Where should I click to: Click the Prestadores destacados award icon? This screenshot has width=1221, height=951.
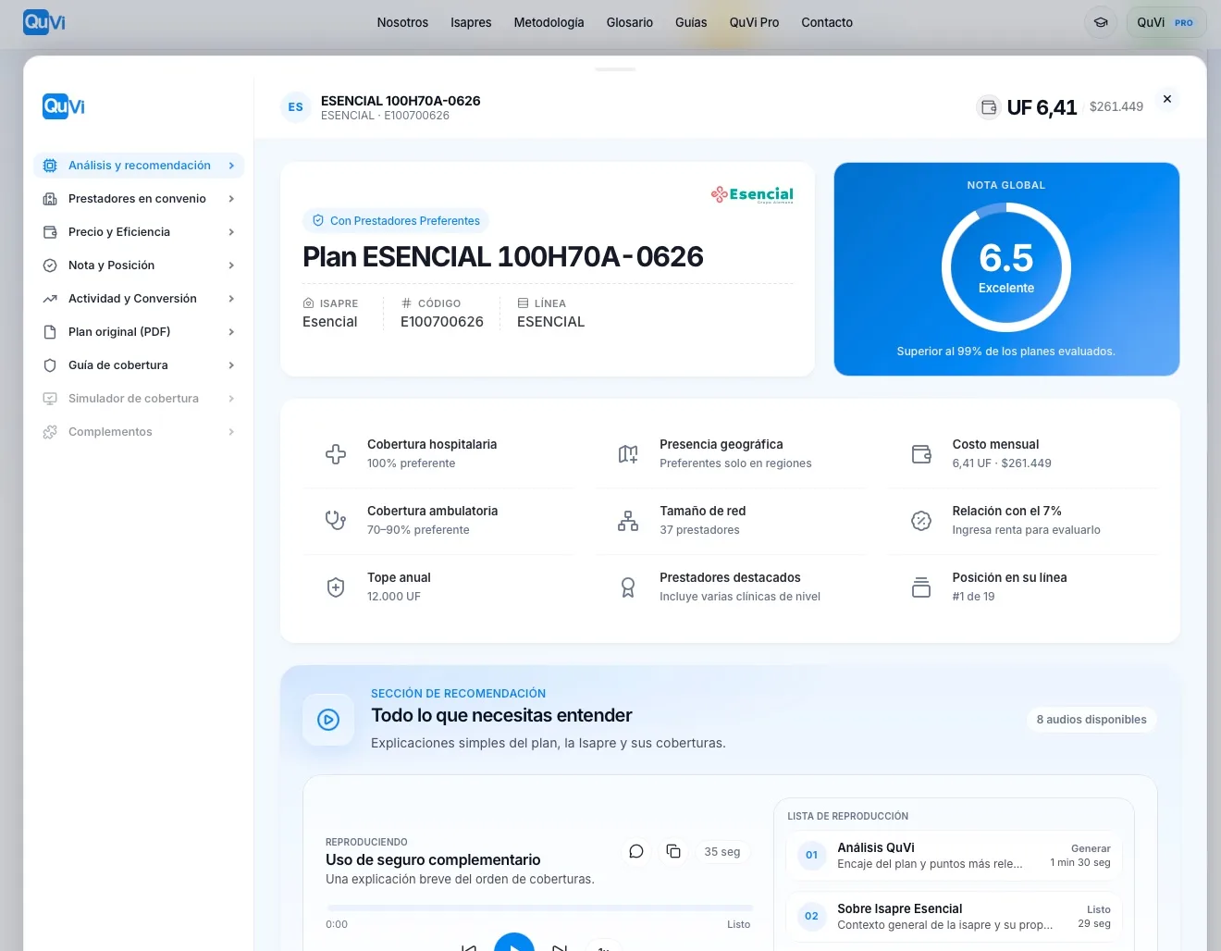[x=628, y=587]
